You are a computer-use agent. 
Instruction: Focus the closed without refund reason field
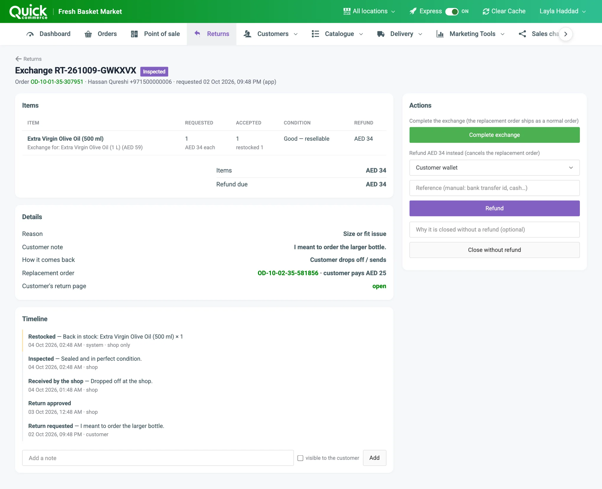494,229
